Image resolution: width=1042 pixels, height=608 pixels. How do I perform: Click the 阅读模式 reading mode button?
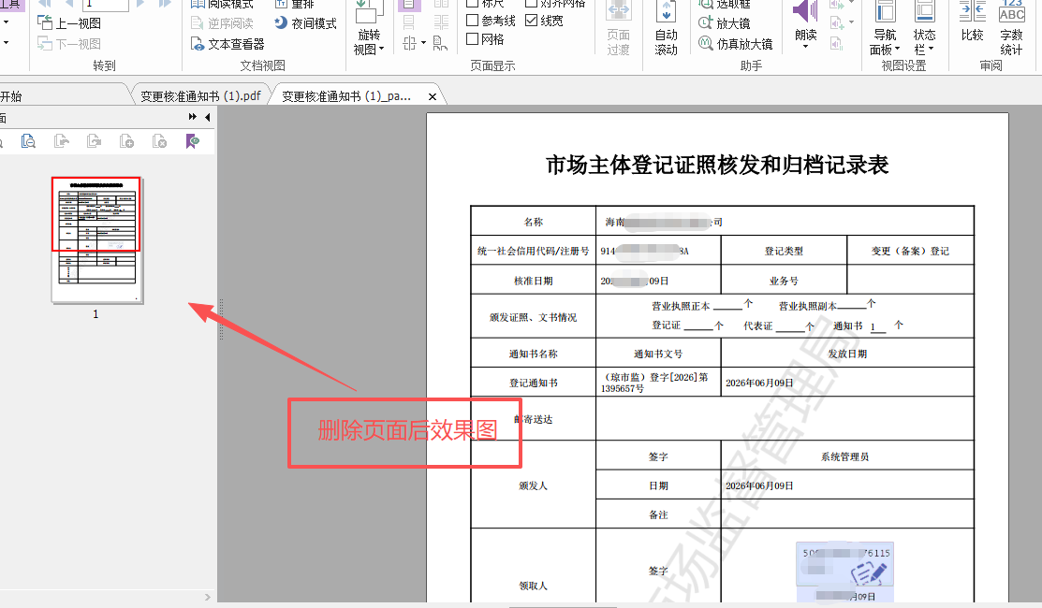pos(222,4)
